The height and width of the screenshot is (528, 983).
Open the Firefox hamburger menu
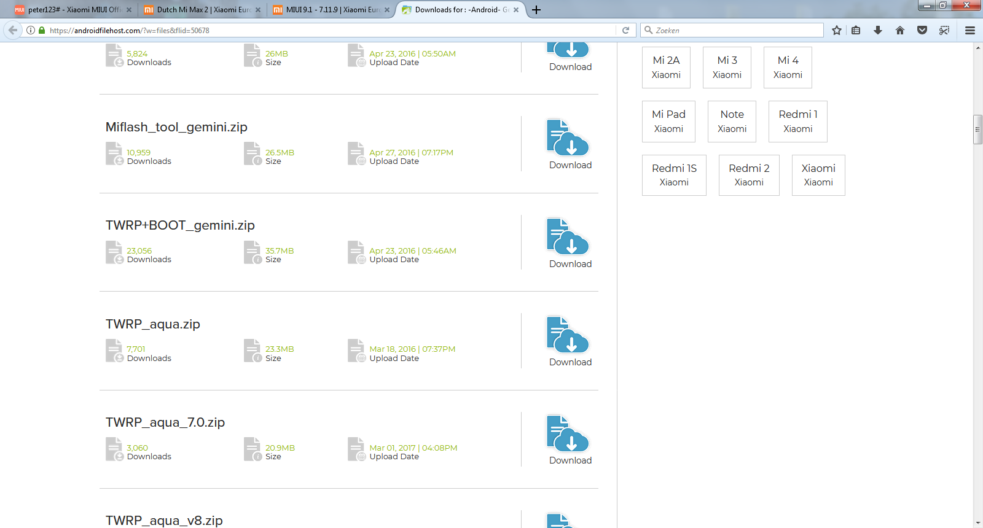pos(970,30)
